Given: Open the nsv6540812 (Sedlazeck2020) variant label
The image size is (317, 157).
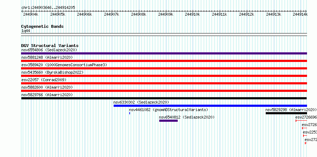Looking at the screenshot, I should [x=187, y=117].
